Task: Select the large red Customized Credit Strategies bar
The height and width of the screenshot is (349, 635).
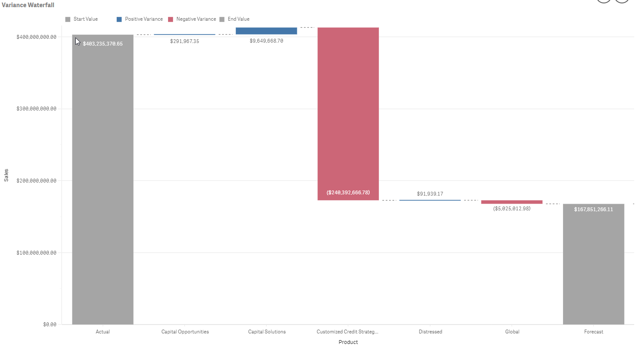Action: click(348, 114)
